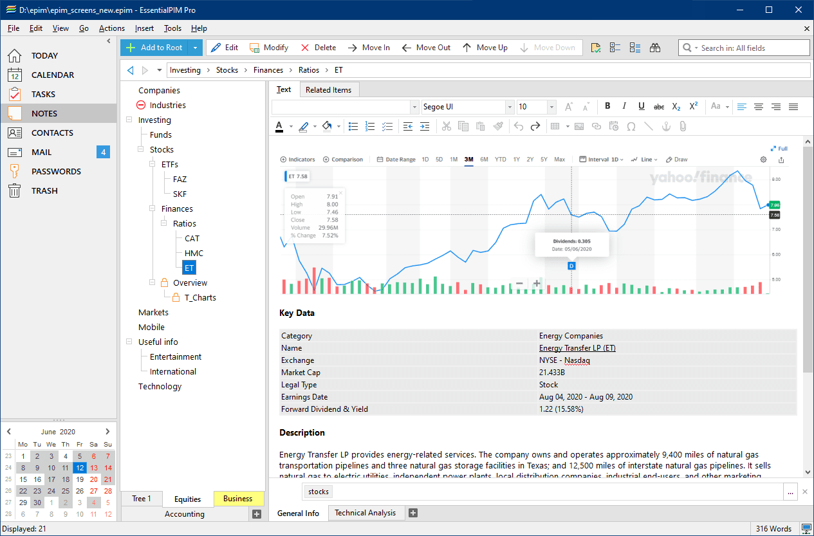This screenshot has width=814, height=536.
Task: Select the CAT note in the tree
Action: point(192,238)
